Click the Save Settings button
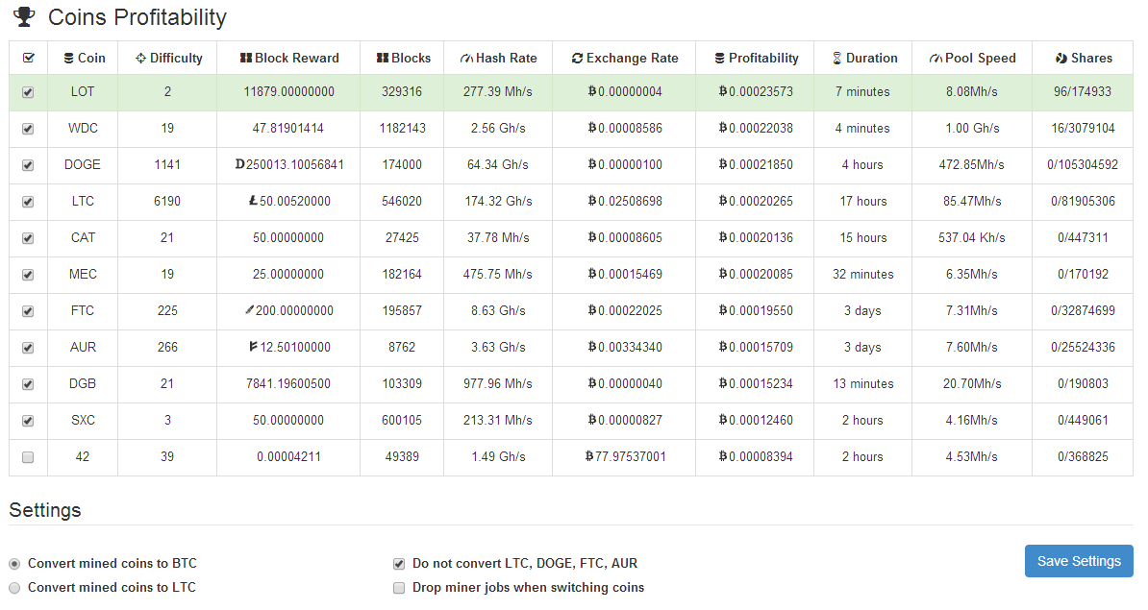 (x=1079, y=561)
